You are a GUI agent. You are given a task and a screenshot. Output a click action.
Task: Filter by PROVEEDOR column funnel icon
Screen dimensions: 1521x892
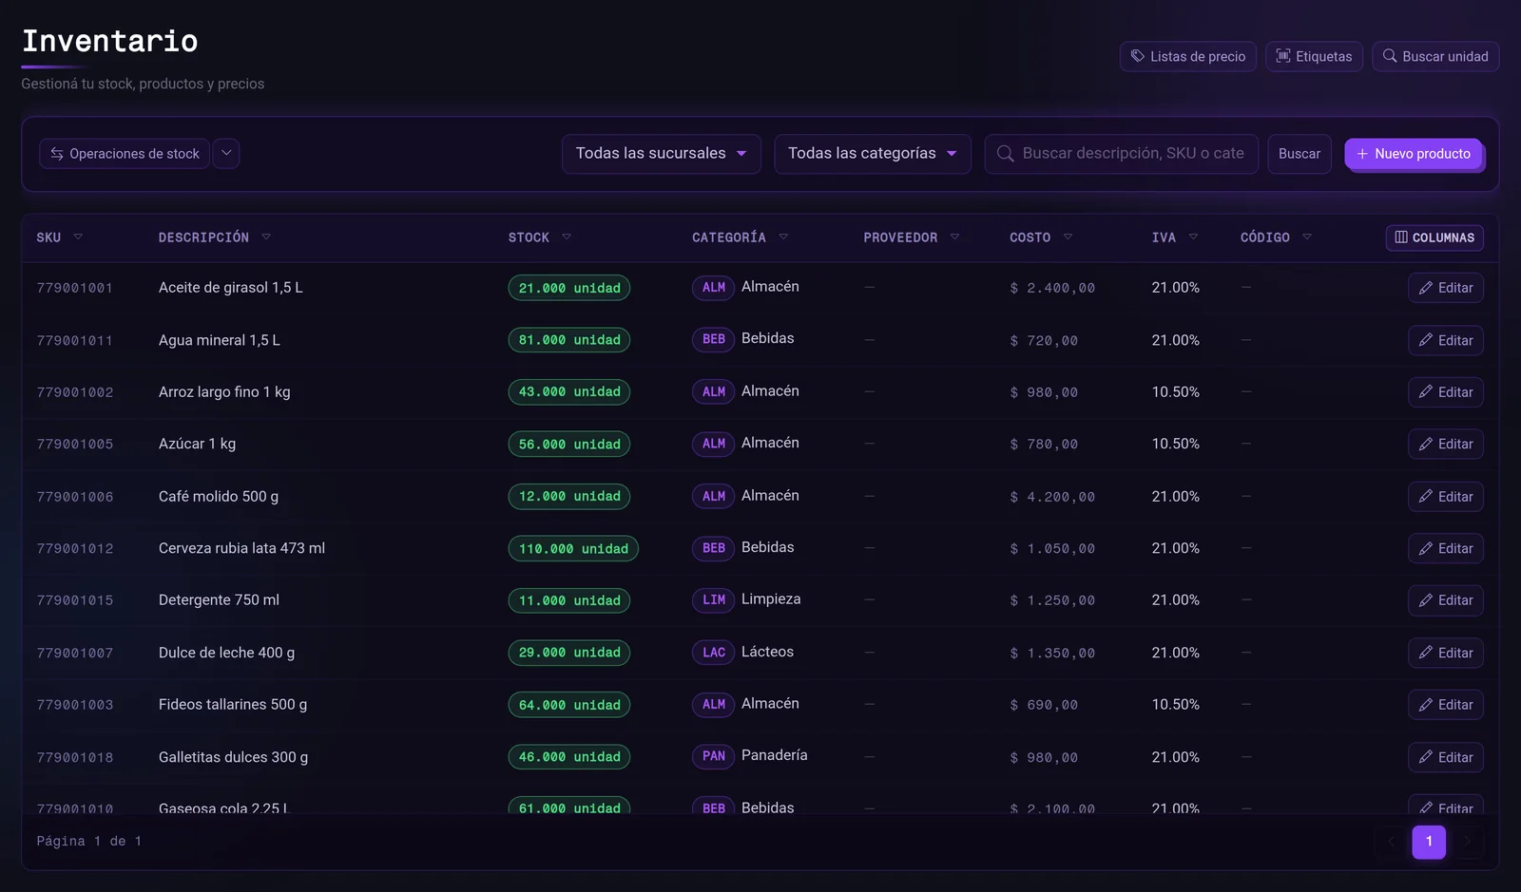point(954,237)
